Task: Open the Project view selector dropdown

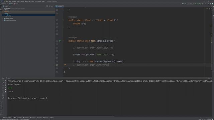Action: [6, 6]
